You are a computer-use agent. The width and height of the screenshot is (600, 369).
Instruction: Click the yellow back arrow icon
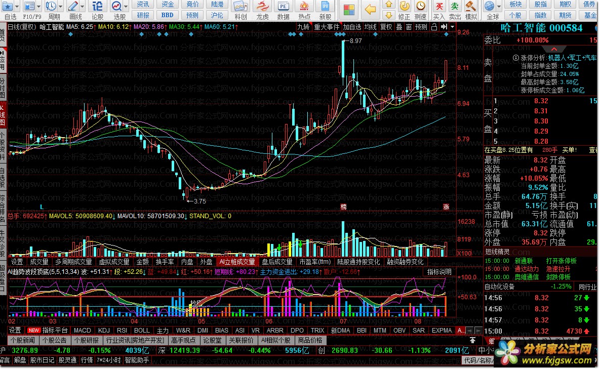tap(370, 10)
